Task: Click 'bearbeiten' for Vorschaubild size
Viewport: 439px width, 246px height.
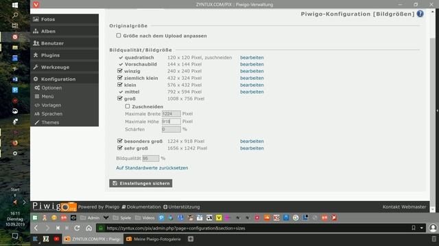Action: (x=252, y=64)
